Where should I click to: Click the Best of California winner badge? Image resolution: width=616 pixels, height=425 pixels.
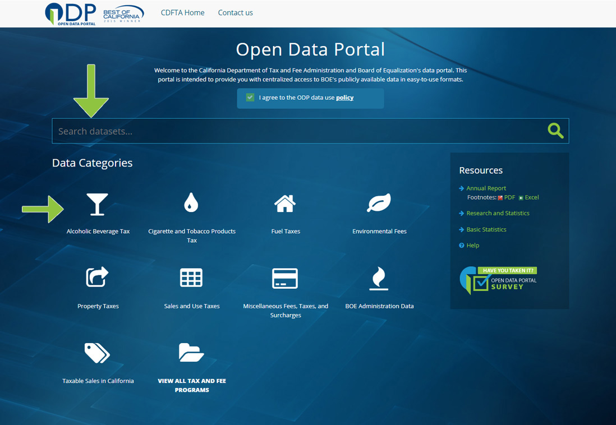[x=123, y=14]
